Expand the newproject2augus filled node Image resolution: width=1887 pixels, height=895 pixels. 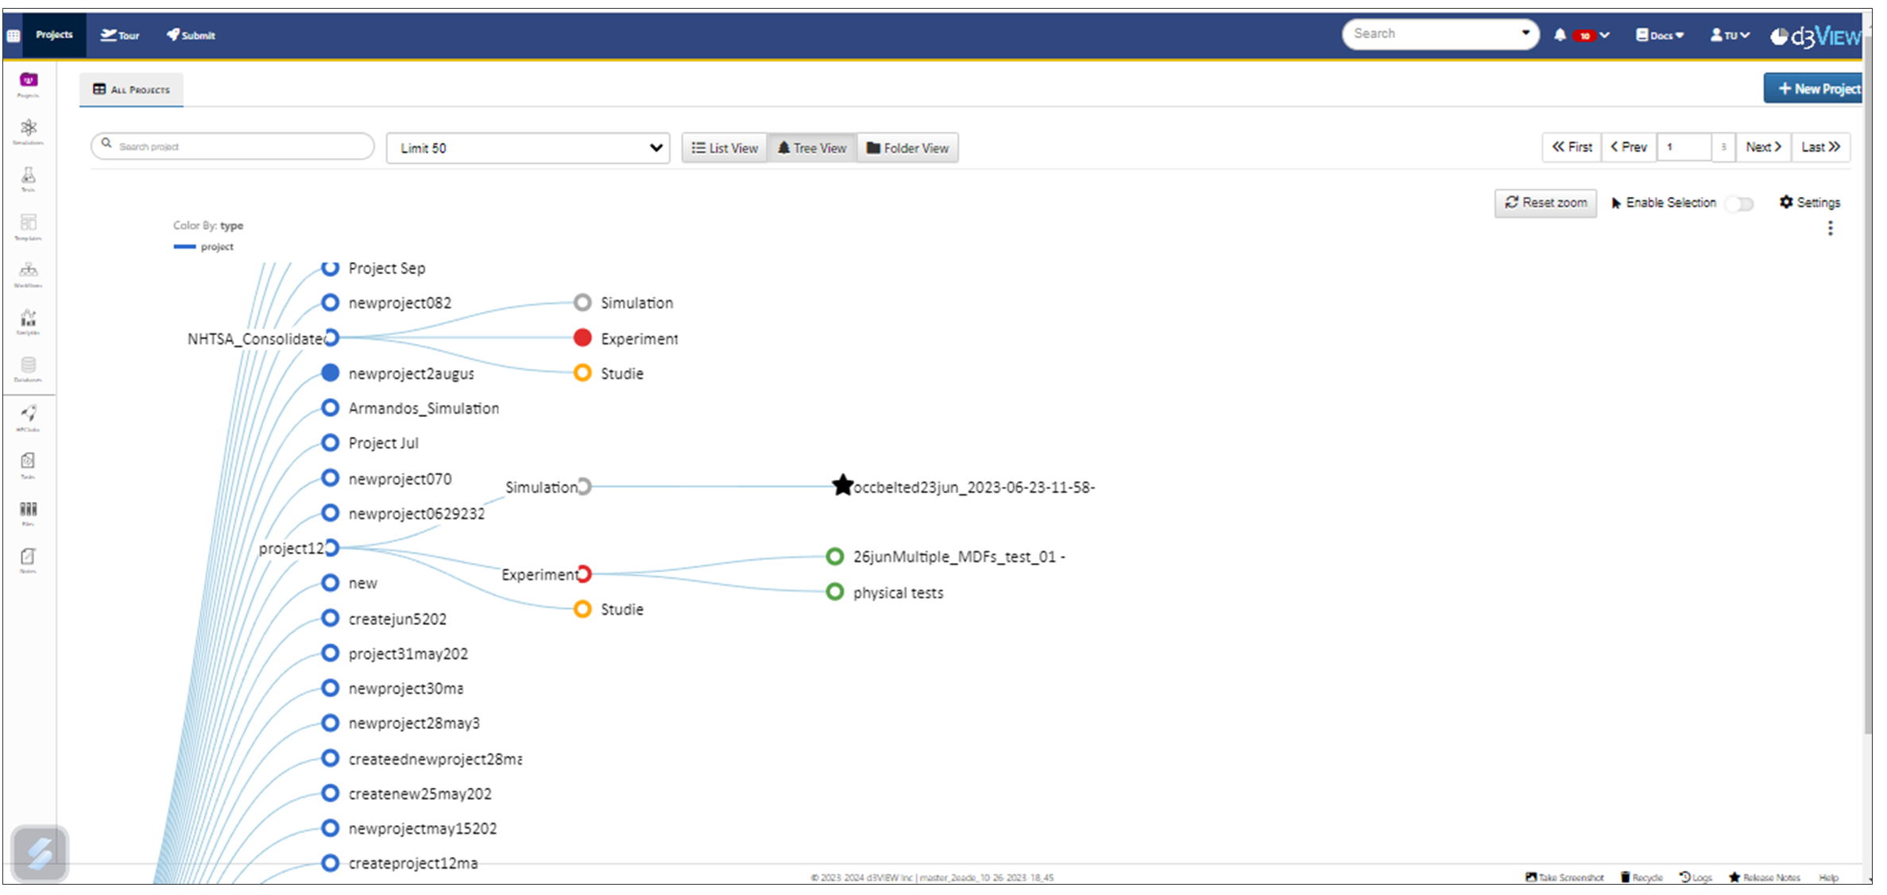click(331, 372)
